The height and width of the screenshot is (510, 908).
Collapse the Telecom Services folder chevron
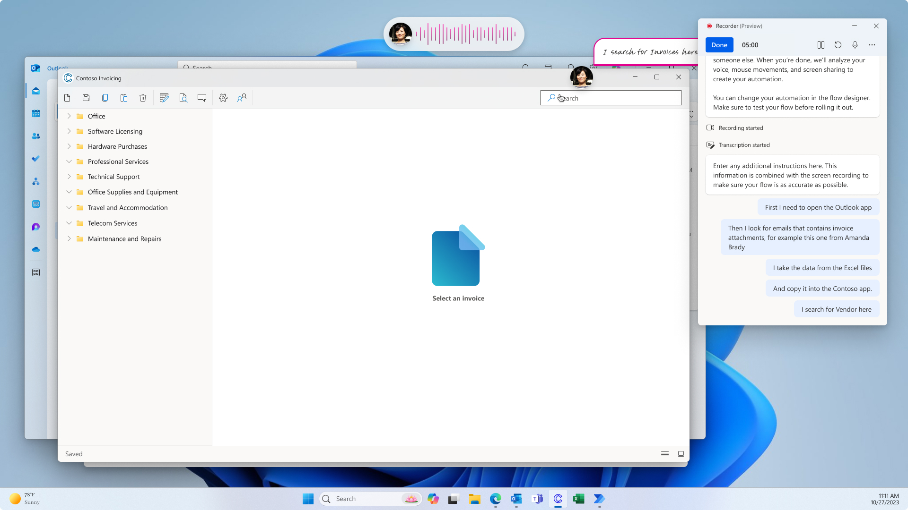pos(69,223)
